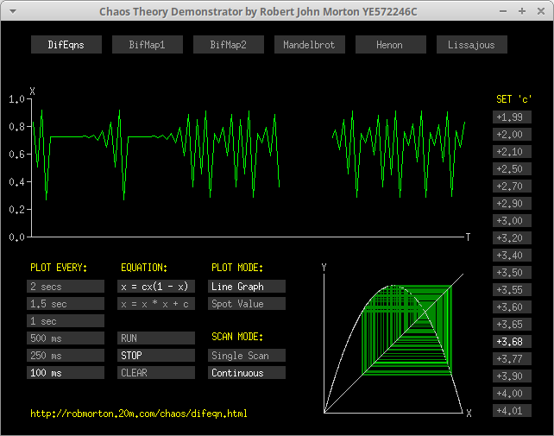Set c to +2.00
This screenshot has height=436, width=554.
pos(512,135)
